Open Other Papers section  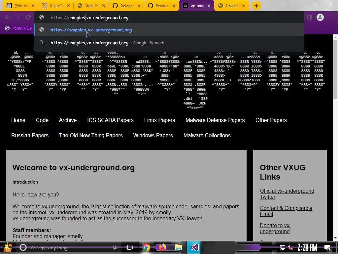[271, 120]
